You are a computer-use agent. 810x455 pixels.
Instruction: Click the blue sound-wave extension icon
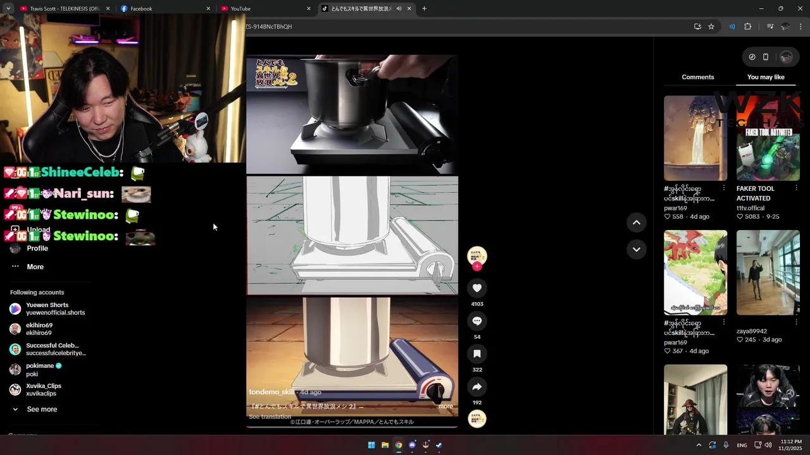(732, 27)
